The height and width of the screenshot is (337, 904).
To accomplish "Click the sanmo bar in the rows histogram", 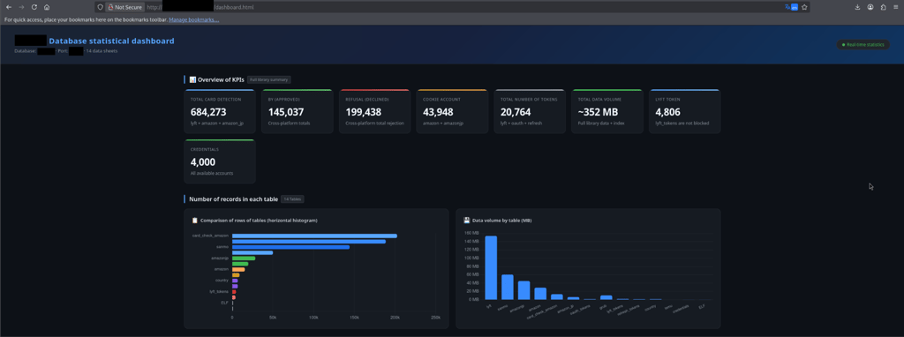I will click(x=290, y=247).
